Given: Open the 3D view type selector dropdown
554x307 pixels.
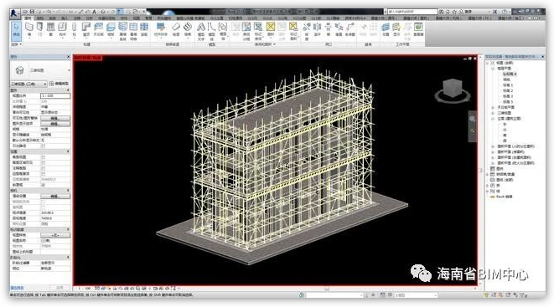Looking at the screenshot, I should [28, 84].
